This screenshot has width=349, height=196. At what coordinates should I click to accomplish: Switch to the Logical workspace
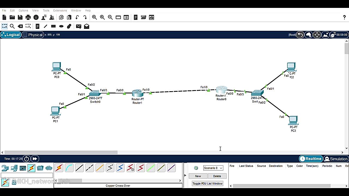[11, 35]
